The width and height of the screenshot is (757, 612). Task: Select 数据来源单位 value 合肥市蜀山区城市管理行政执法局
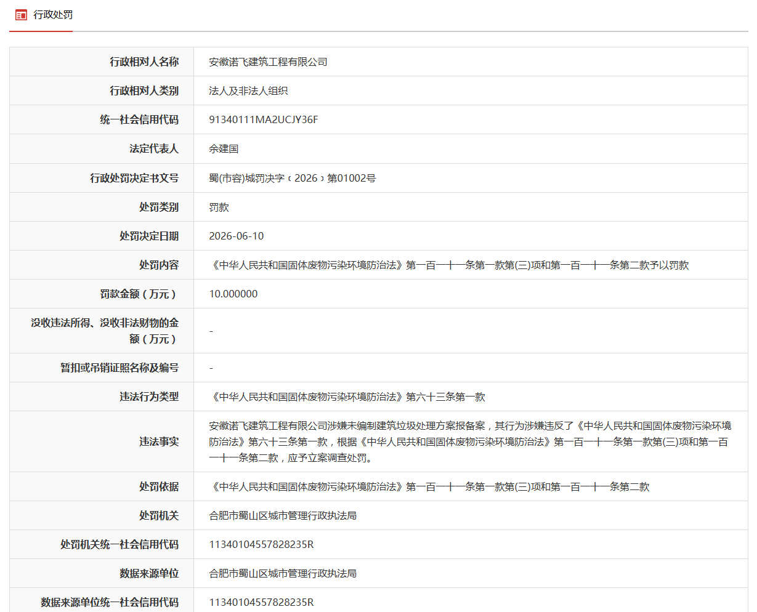283,573
